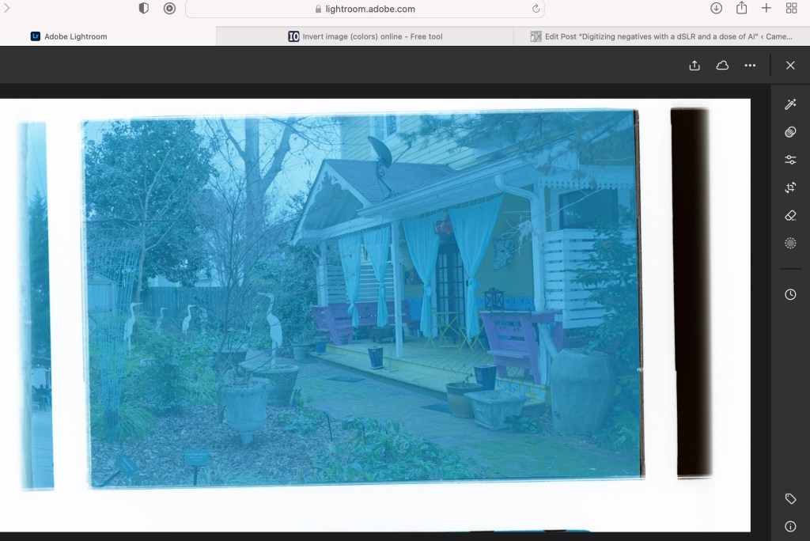Check the cloud sync status
This screenshot has width=810, height=541.
click(x=722, y=66)
